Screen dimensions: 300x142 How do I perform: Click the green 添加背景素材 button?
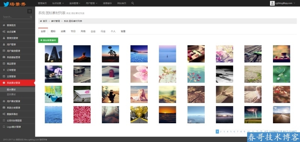coord(48,40)
